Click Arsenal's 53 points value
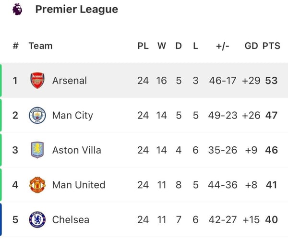This screenshot has width=288, height=239. [271, 81]
